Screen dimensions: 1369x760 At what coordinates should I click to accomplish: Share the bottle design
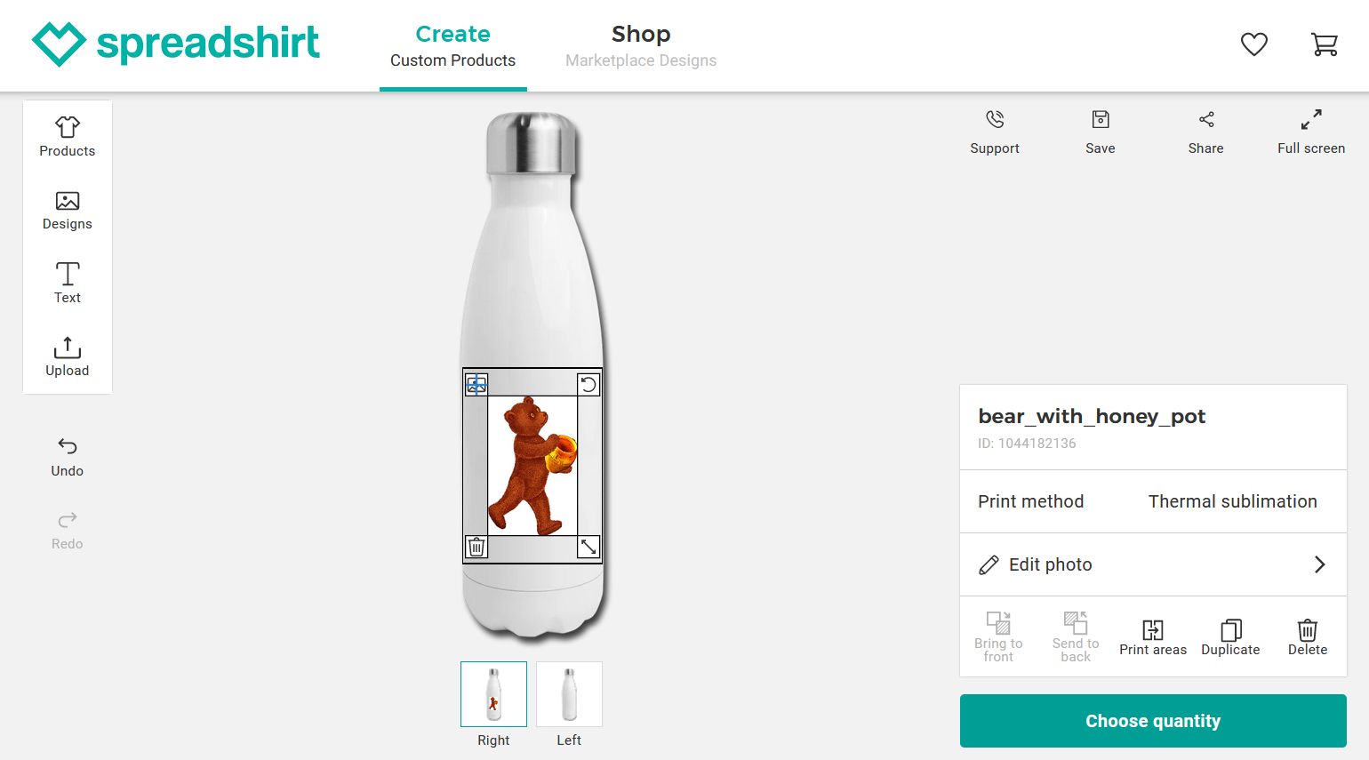pos(1205,131)
